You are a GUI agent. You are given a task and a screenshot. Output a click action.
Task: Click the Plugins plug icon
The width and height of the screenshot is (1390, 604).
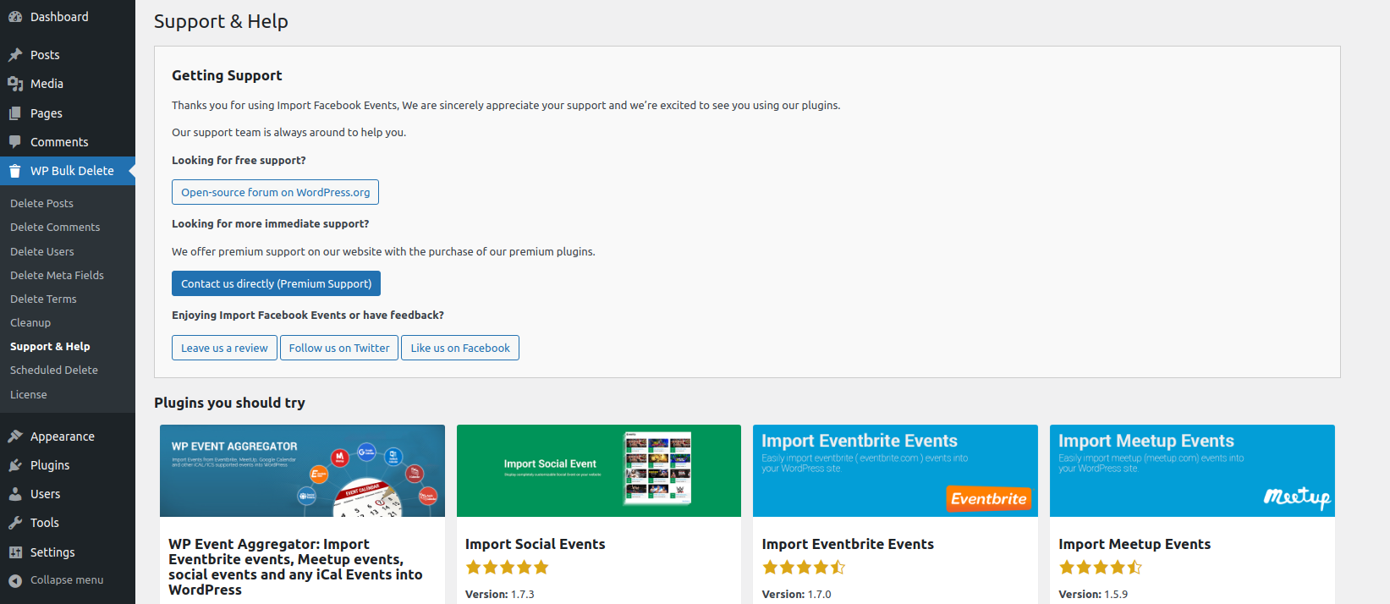click(x=15, y=465)
